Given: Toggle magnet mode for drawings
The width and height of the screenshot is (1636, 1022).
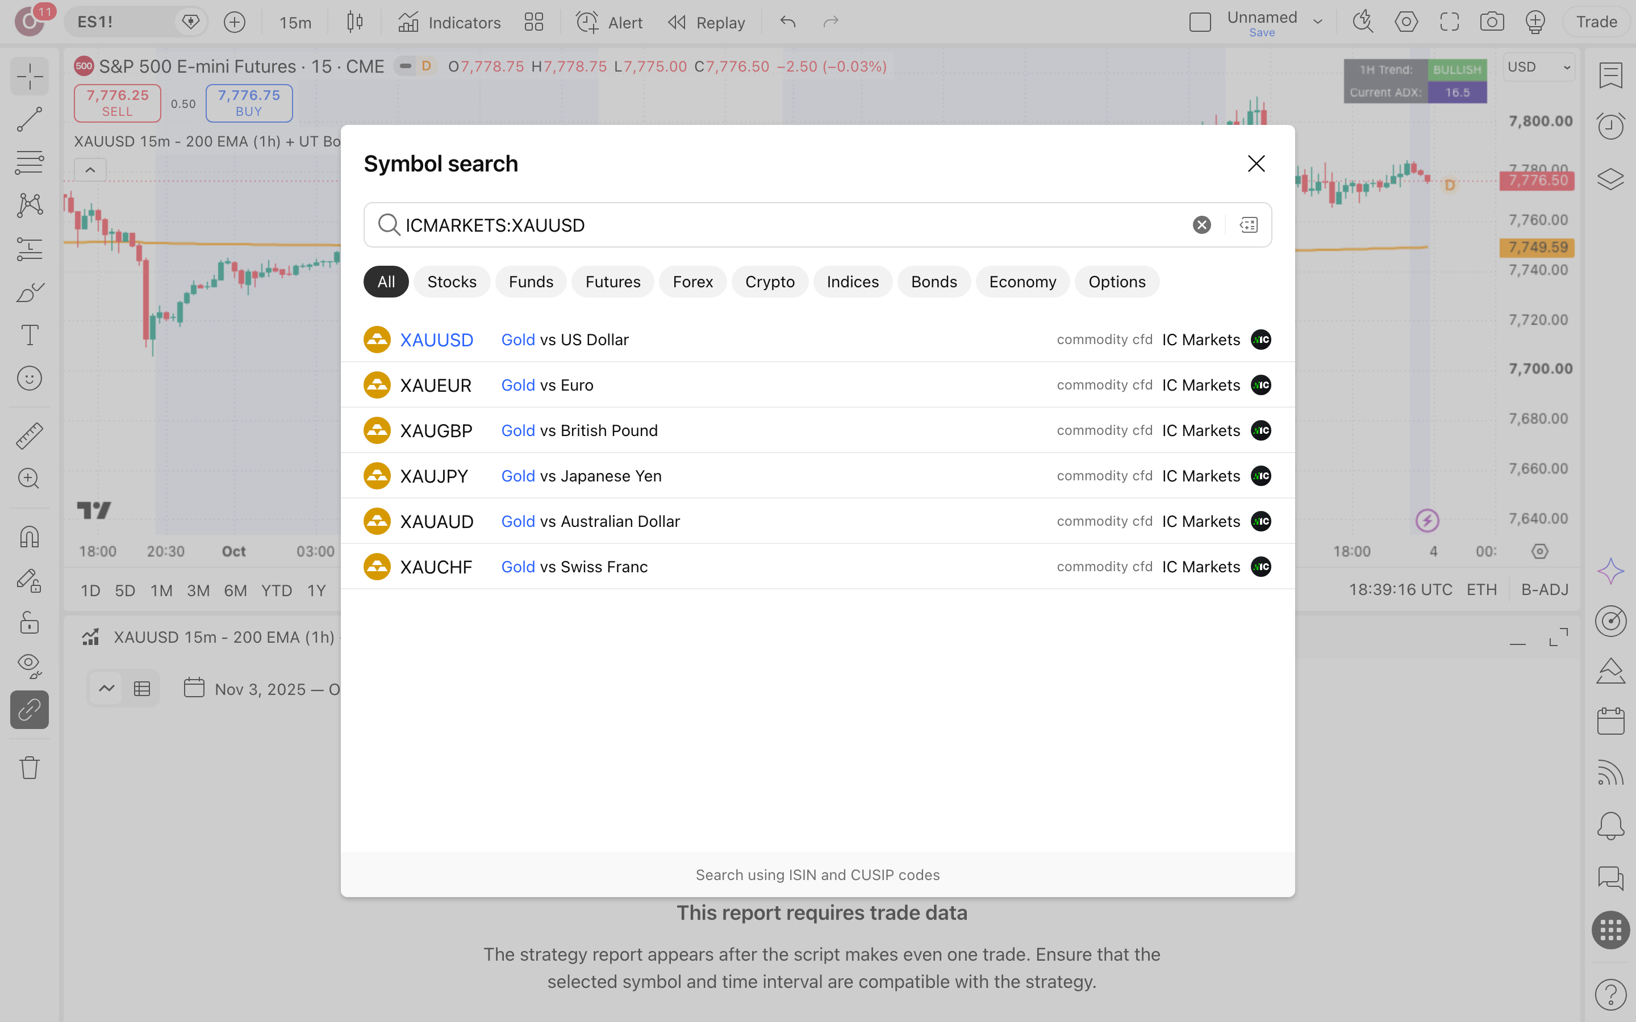Looking at the screenshot, I should 30,537.
